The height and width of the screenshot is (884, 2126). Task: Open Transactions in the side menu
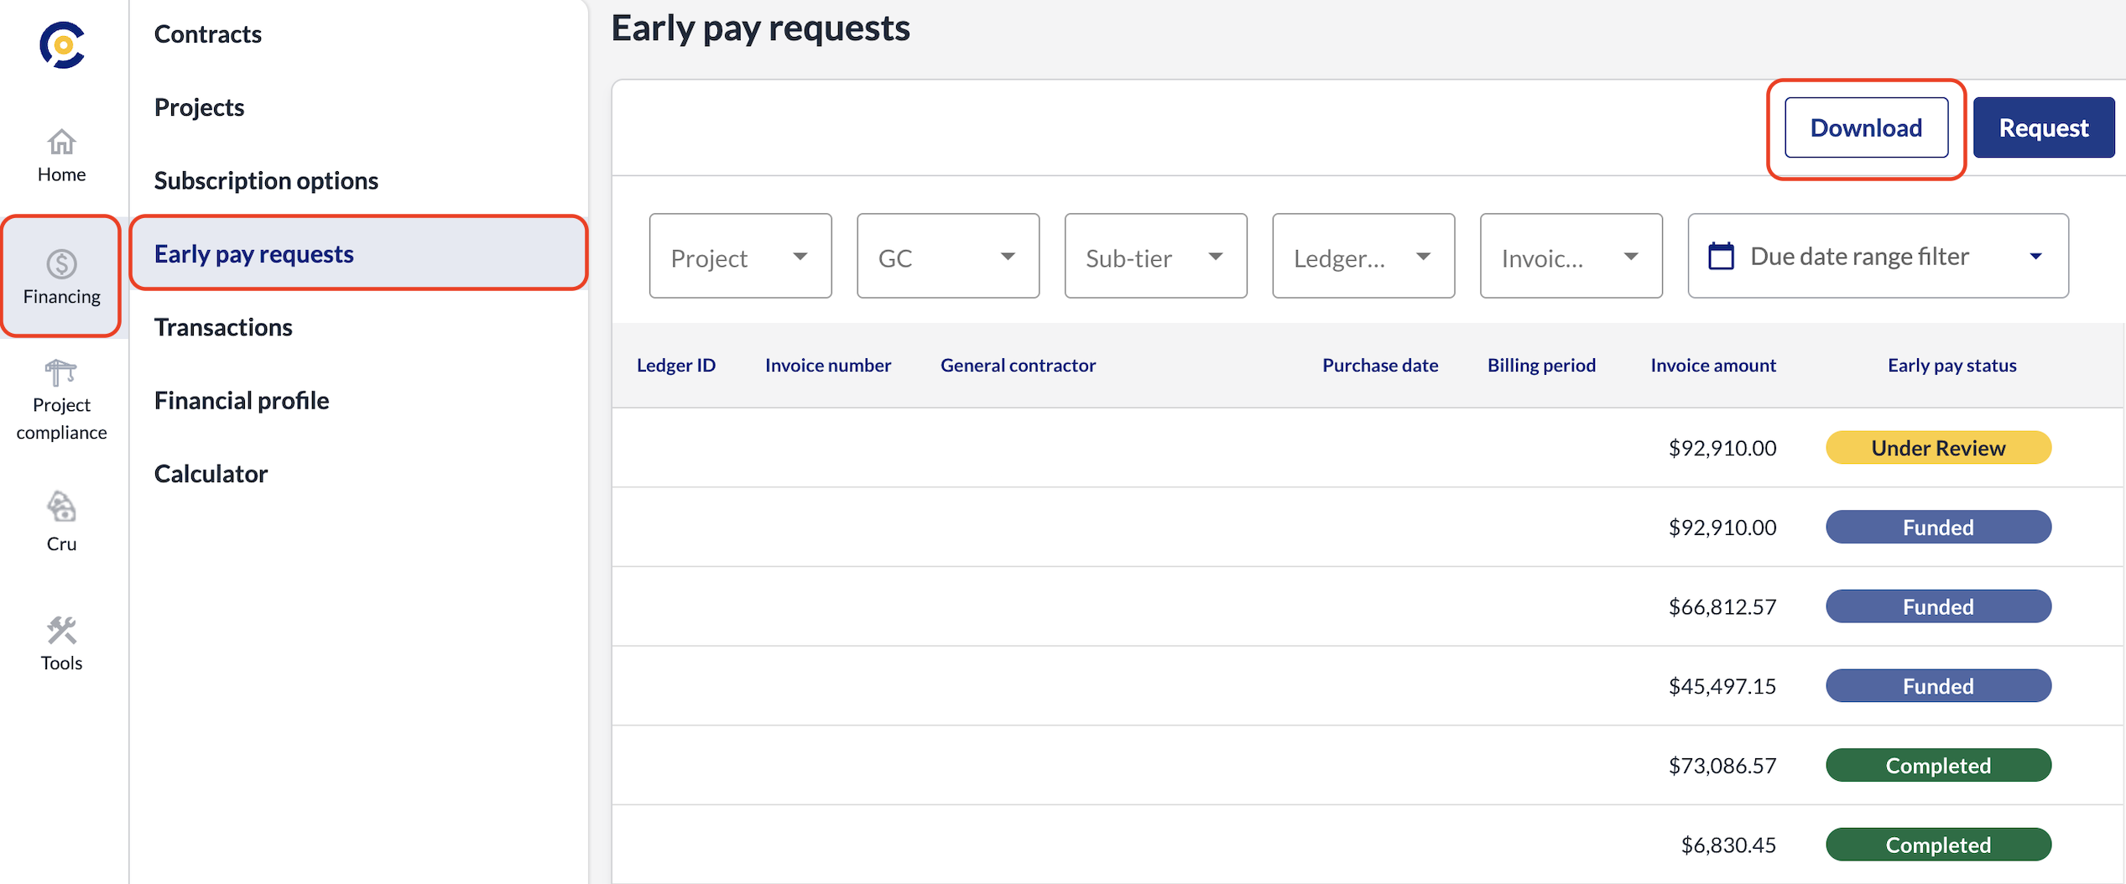[223, 327]
